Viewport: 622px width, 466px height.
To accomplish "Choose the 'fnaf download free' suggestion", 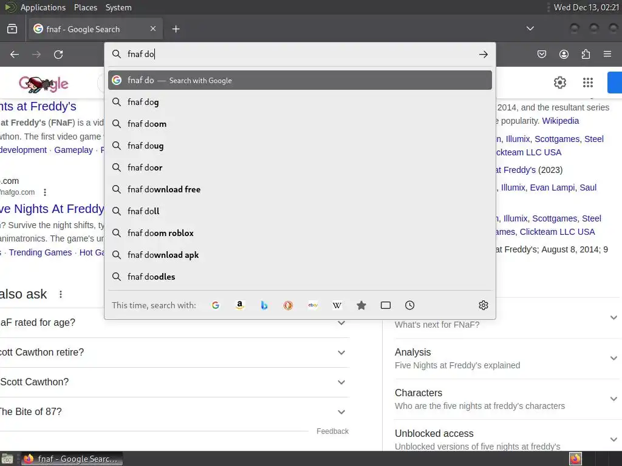I will (300, 189).
